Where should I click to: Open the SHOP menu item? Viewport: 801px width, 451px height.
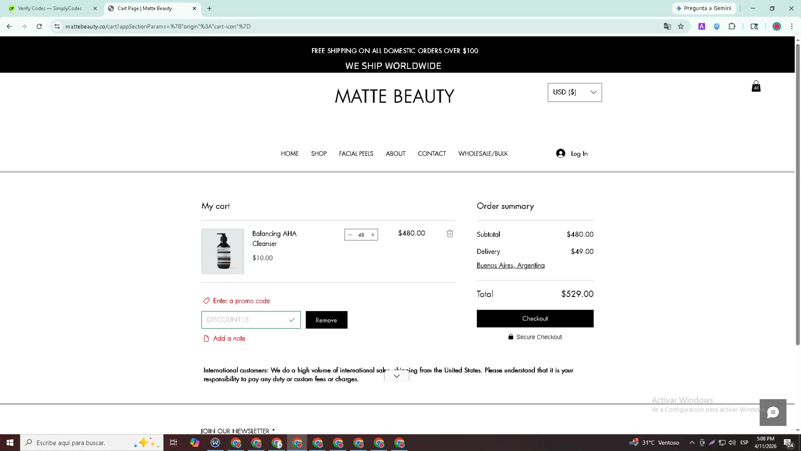[x=319, y=153]
